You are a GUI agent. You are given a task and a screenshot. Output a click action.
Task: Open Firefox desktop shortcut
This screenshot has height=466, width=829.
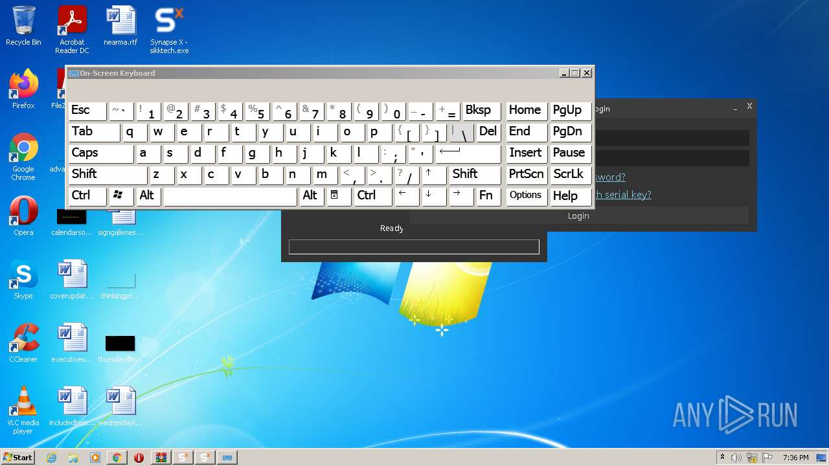pyautogui.click(x=23, y=89)
